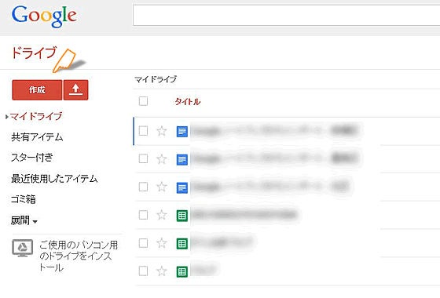Click the red 作成 button

37,90
